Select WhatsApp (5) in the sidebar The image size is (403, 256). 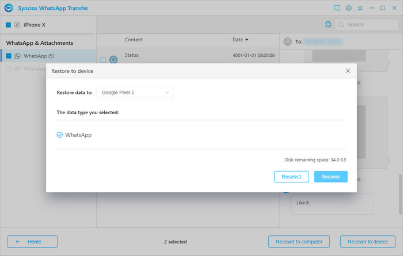click(48, 56)
